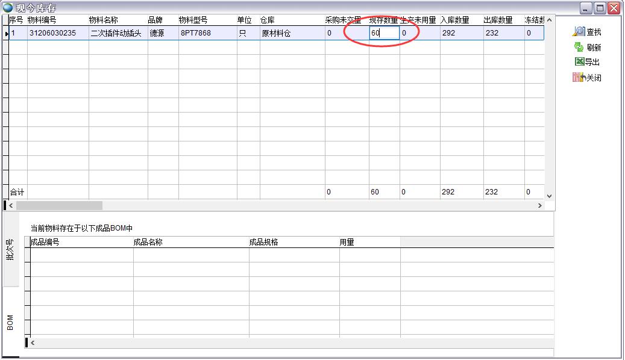Viewport: 625px width, 360px height.
Task: Select row 1 using the row indicator arrow
Action: 7,33
